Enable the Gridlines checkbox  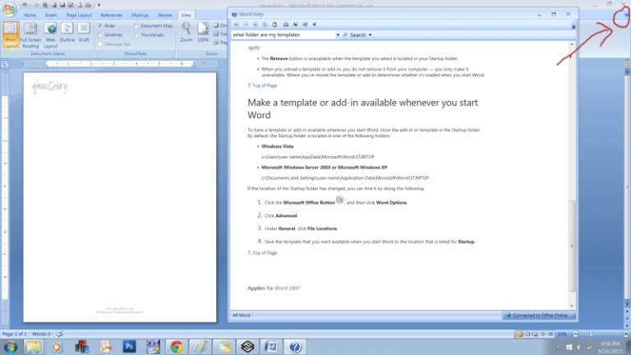tap(100, 35)
